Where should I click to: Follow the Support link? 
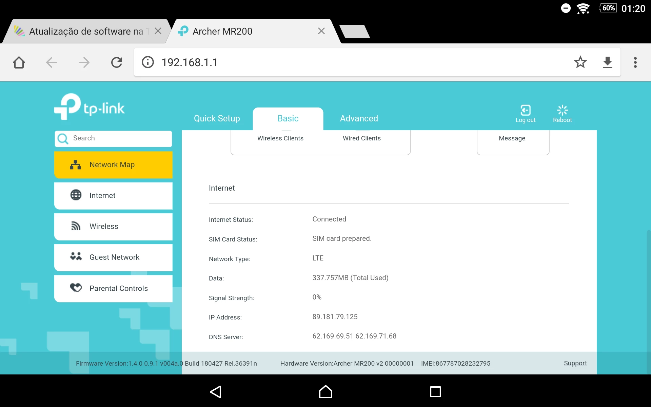tap(575, 363)
